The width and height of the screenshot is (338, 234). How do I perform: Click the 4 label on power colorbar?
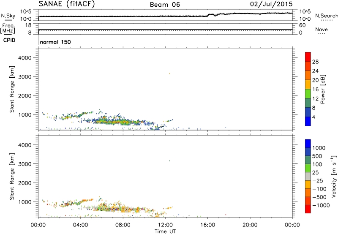point(313,117)
